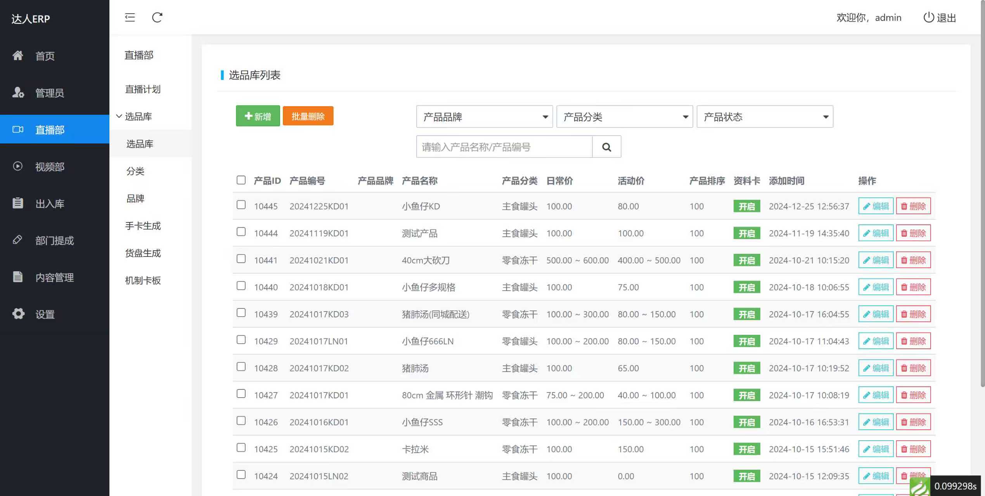
Task: Click the green 新增 button
Action: click(x=258, y=116)
